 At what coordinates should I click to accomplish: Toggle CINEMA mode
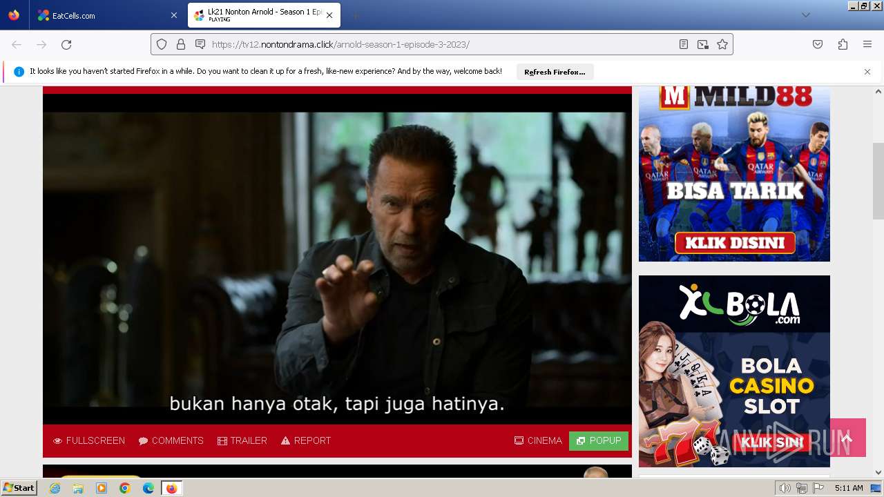pos(538,440)
